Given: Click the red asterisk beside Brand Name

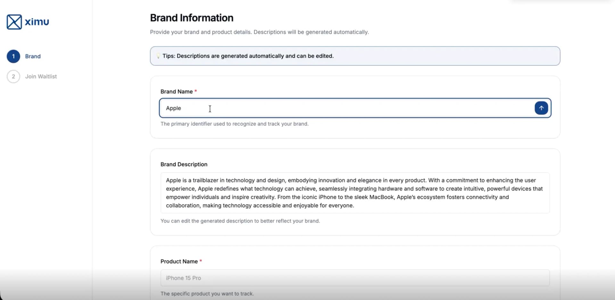Looking at the screenshot, I should [x=196, y=91].
